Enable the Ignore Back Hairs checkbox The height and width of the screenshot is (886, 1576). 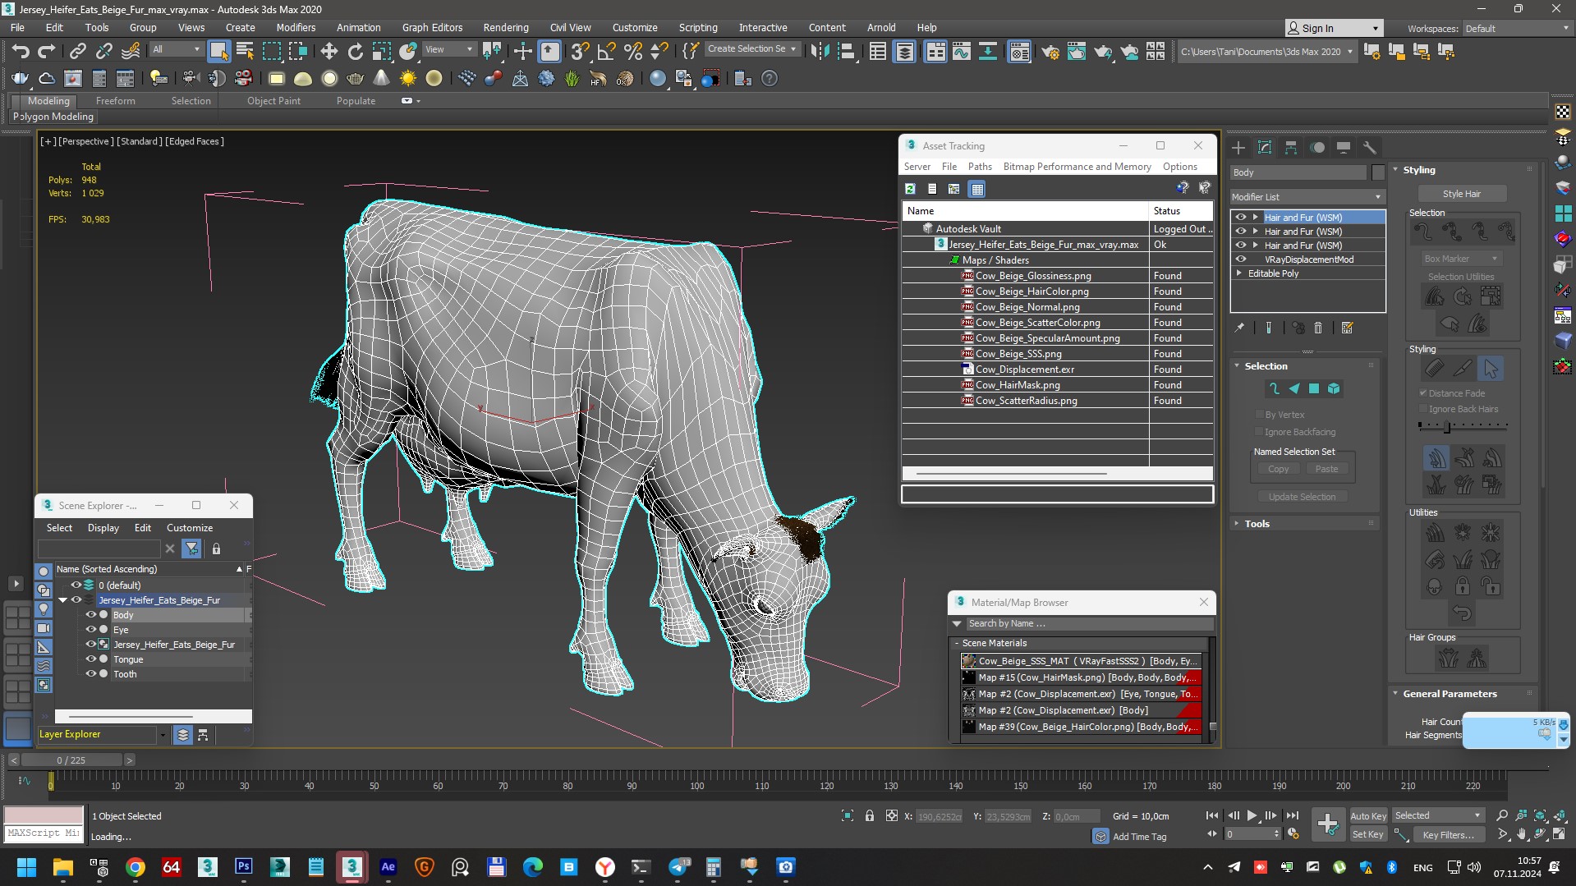click(x=1423, y=409)
